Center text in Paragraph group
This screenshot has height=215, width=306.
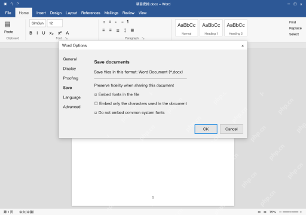coord(111,30)
